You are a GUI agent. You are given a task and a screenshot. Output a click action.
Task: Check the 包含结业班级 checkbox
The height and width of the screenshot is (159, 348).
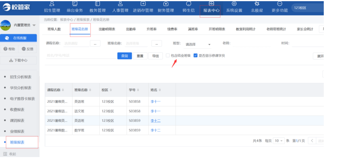click(168, 55)
